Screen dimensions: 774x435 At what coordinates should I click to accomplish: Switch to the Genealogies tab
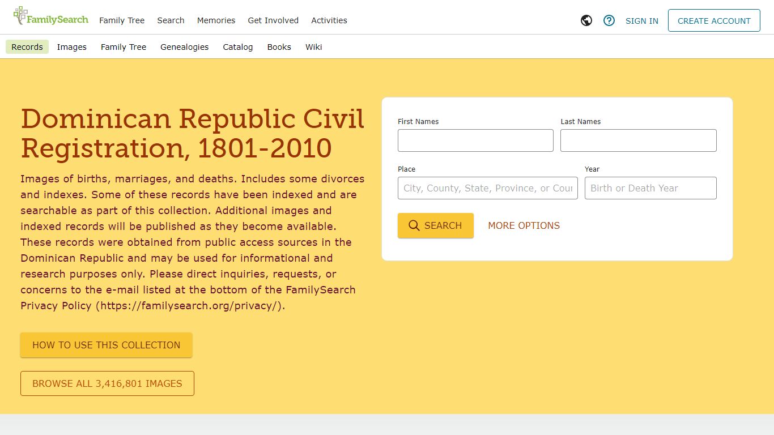(185, 47)
